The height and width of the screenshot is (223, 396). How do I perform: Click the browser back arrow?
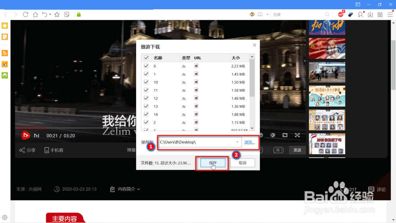click(6, 15)
